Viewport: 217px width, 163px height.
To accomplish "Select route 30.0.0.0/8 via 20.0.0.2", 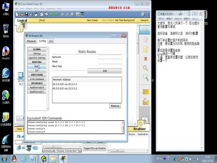I will click(x=65, y=84).
